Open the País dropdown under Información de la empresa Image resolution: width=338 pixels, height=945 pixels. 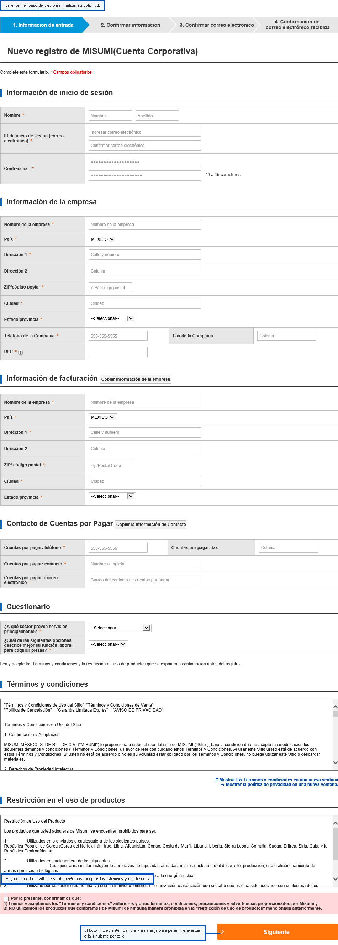point(102,239)
